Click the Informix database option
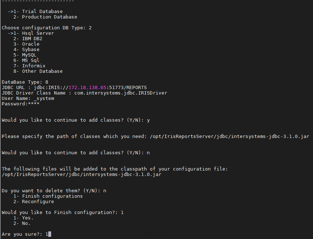 pyautogui.click(x=33, y=66)
